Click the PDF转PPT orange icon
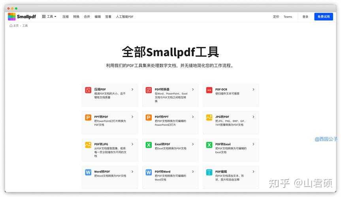This screenshot has height=197, width=341. point(149,117)
